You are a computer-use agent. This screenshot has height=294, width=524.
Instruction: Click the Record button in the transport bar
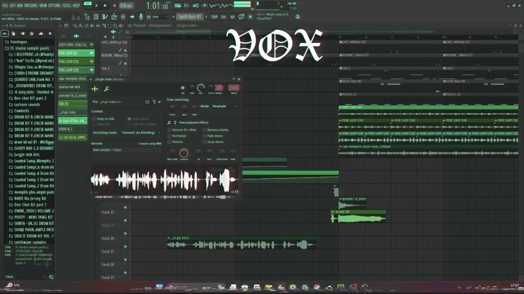[114, 5]
